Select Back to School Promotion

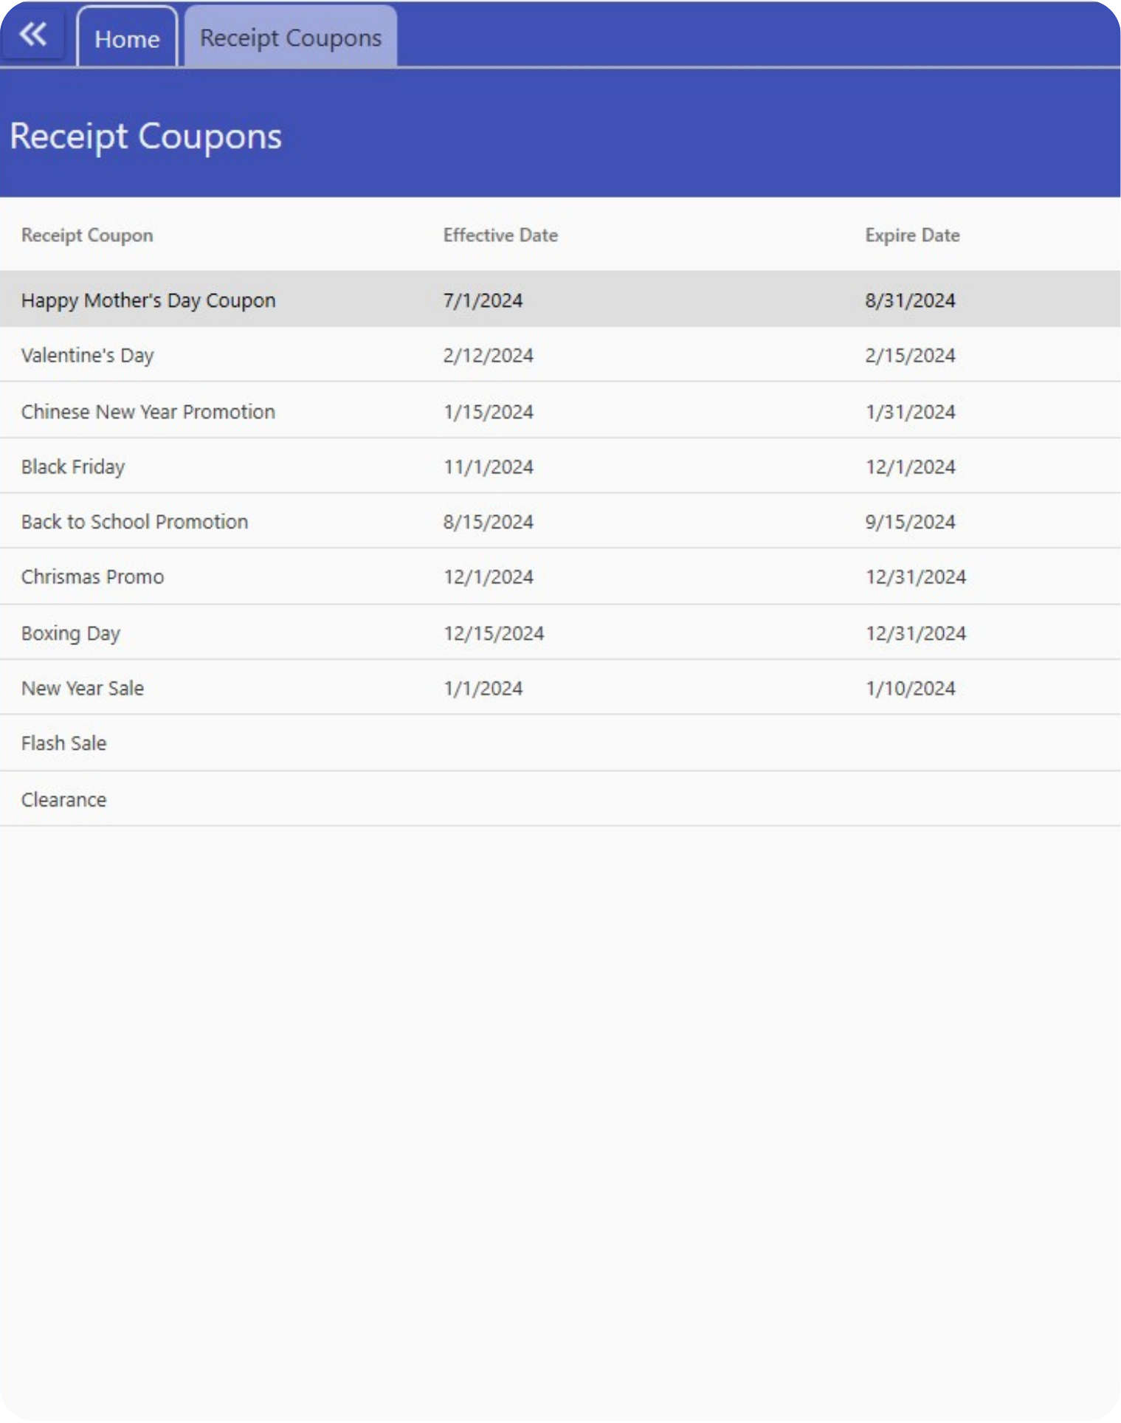(x=134, y=522)
